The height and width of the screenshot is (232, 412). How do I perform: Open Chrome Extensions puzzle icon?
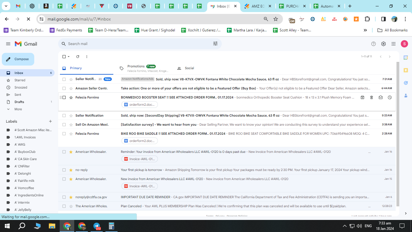click(367, 19)
